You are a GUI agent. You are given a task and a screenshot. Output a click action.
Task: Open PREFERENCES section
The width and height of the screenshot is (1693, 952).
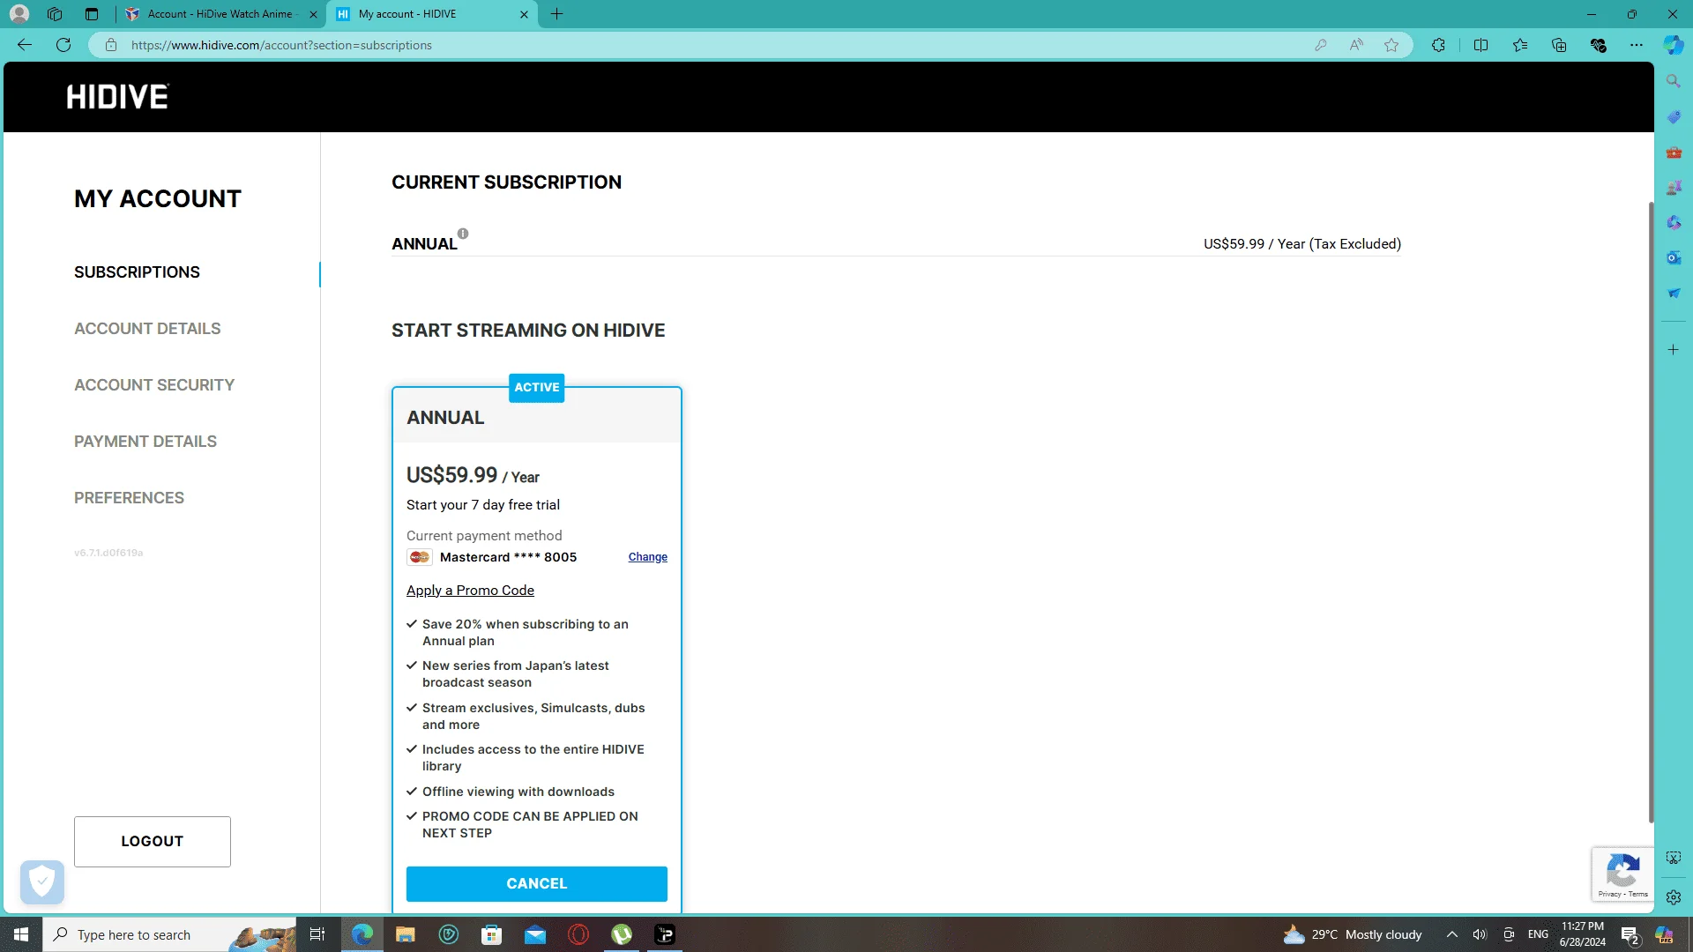point(129,498)
